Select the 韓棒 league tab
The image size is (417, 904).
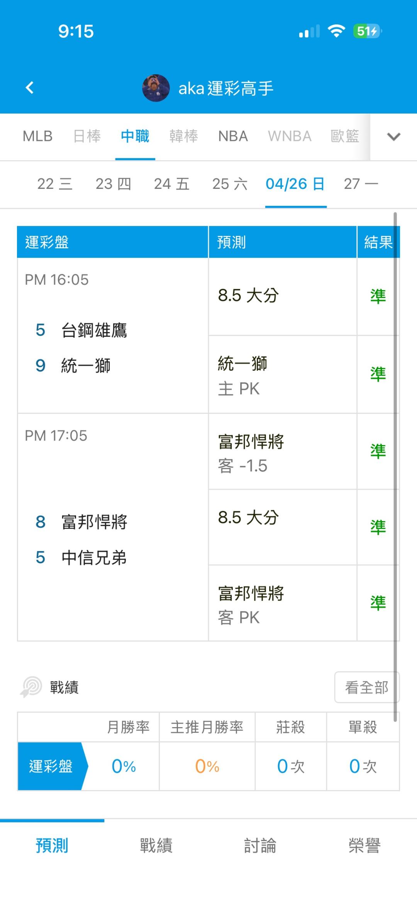click(183, 136)
